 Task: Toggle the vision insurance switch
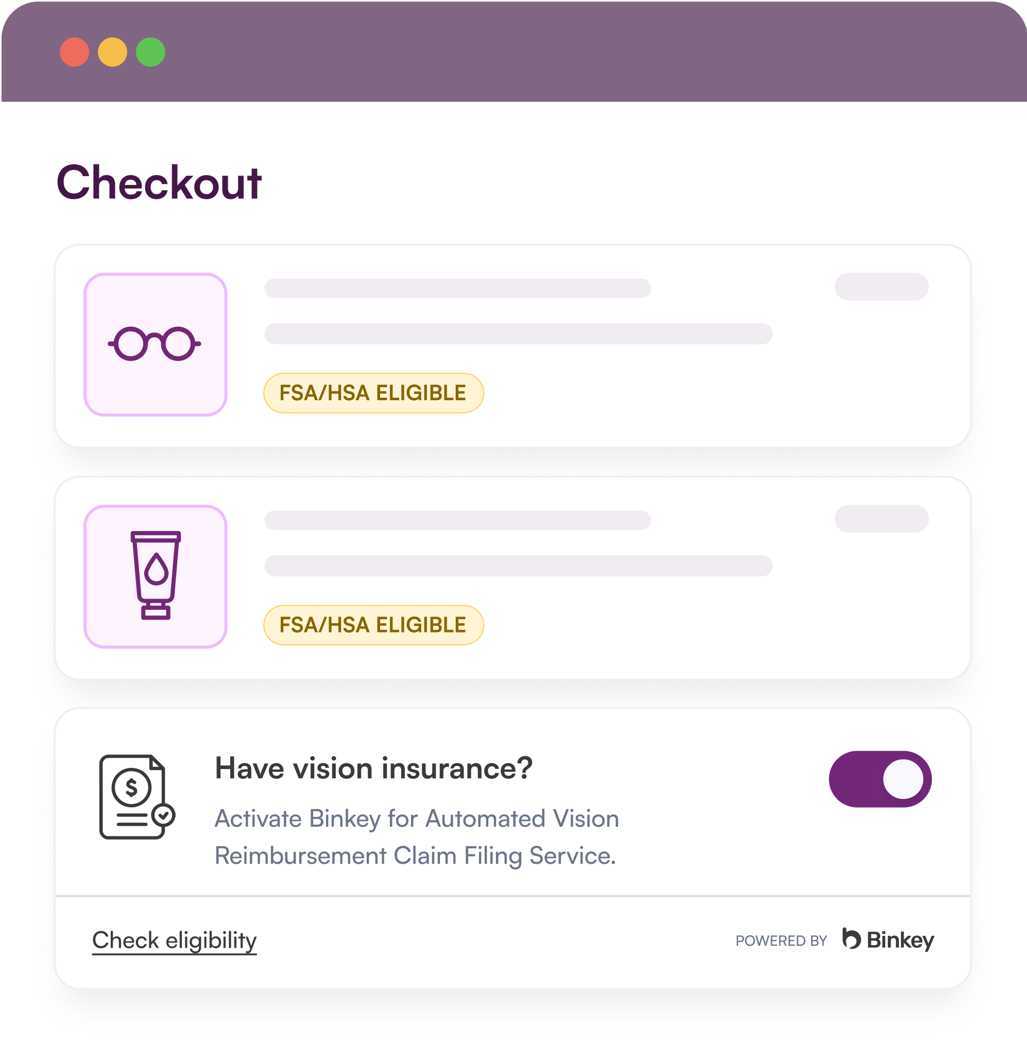880,779
